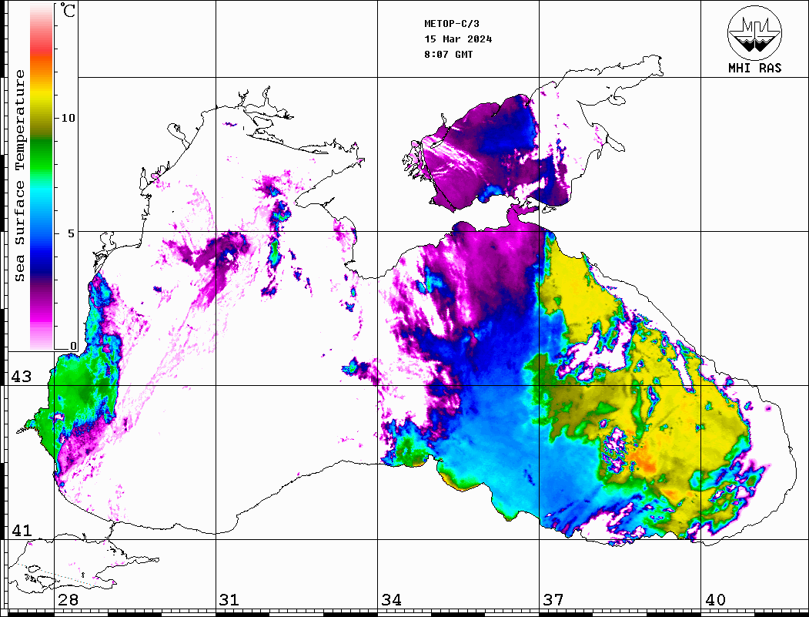Click the 5 tick on the color scale
This screenshot has width=809, height=617.
[72, 233]
